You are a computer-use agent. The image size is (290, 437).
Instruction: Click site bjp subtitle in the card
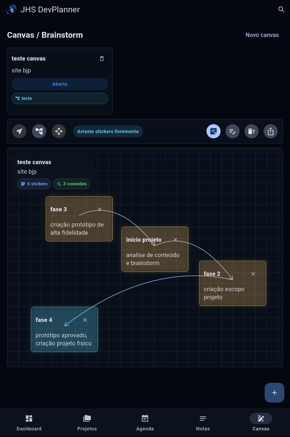click(x=21, y=71)
